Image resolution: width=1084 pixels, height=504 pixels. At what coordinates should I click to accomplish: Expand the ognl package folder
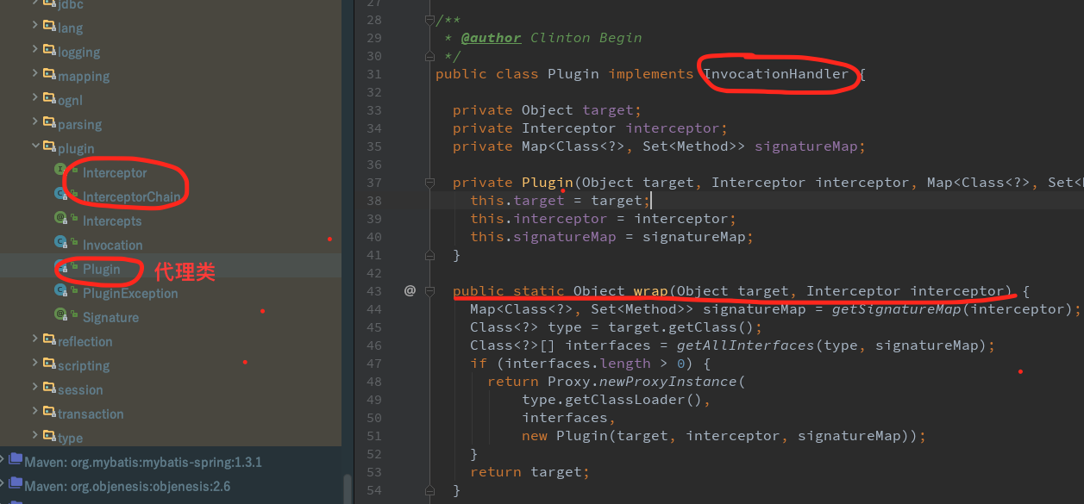(35, 99)
